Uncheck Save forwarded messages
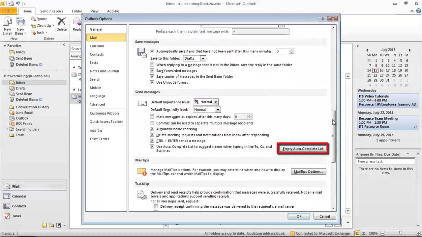Image resolution: width=422 pixels, height=237 pixels. 152,70
